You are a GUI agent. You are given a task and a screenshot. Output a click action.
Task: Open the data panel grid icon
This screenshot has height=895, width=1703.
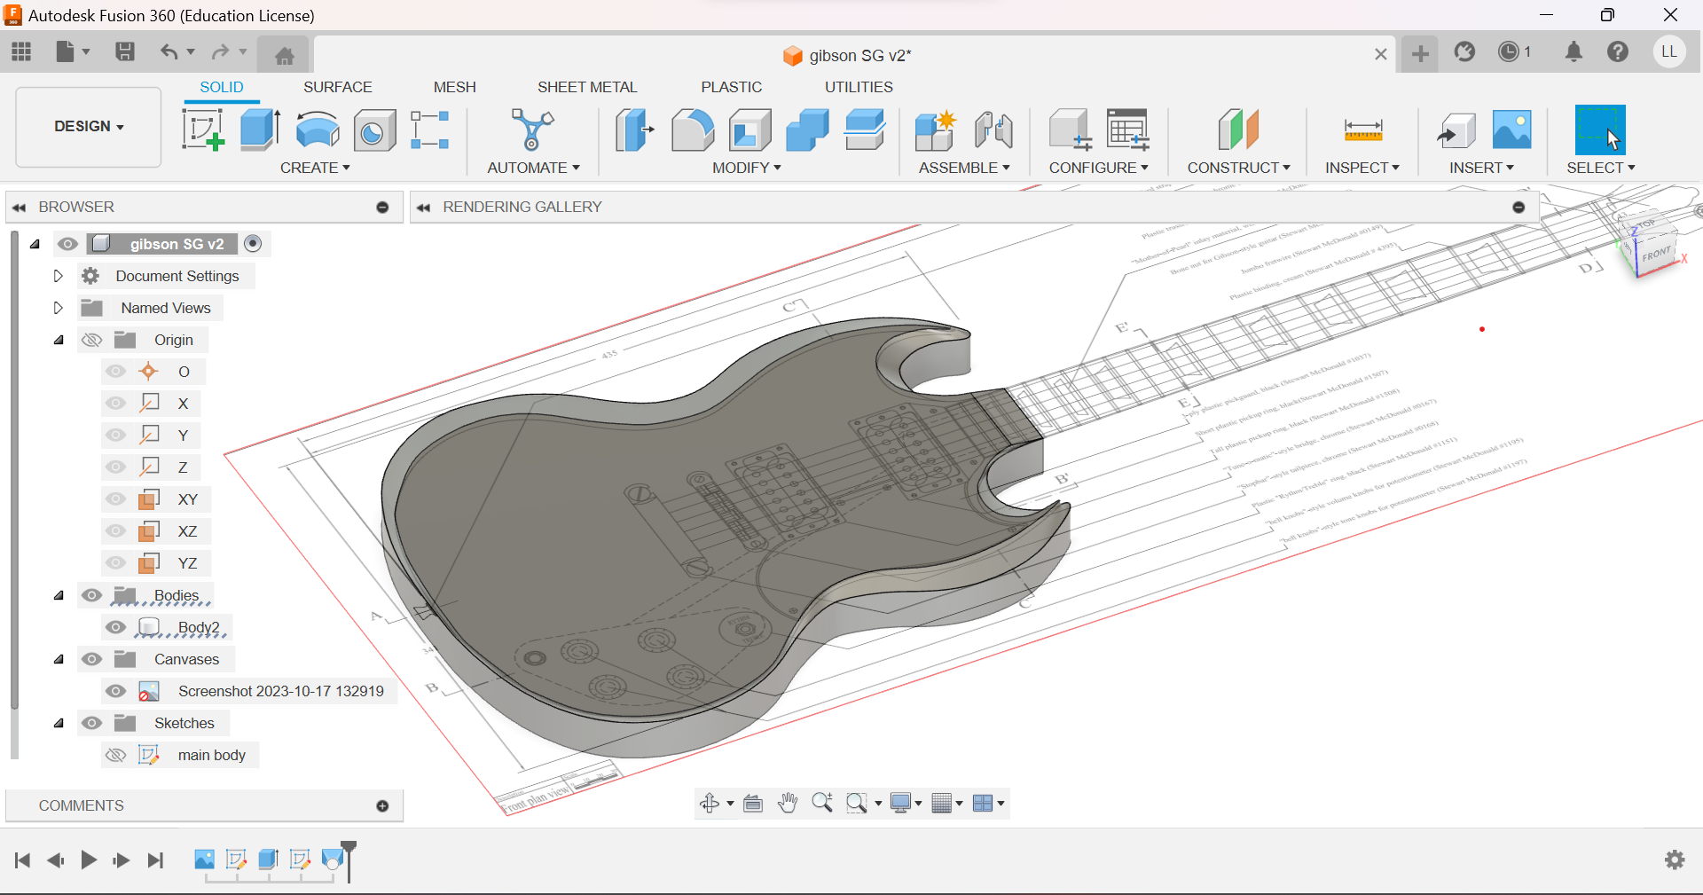point(21,51)
